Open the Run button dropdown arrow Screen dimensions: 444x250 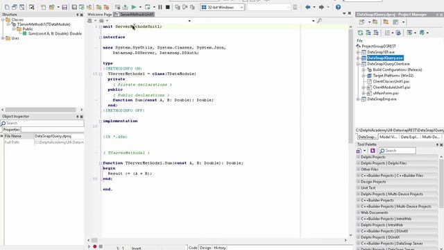point(140,7)
